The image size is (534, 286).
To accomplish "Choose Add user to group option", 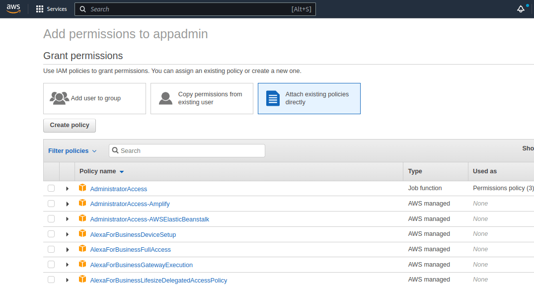I will 95,98.
